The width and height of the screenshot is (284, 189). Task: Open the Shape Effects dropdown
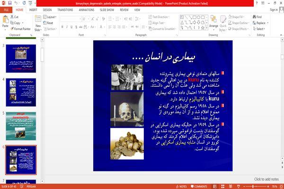click(239, 29)
